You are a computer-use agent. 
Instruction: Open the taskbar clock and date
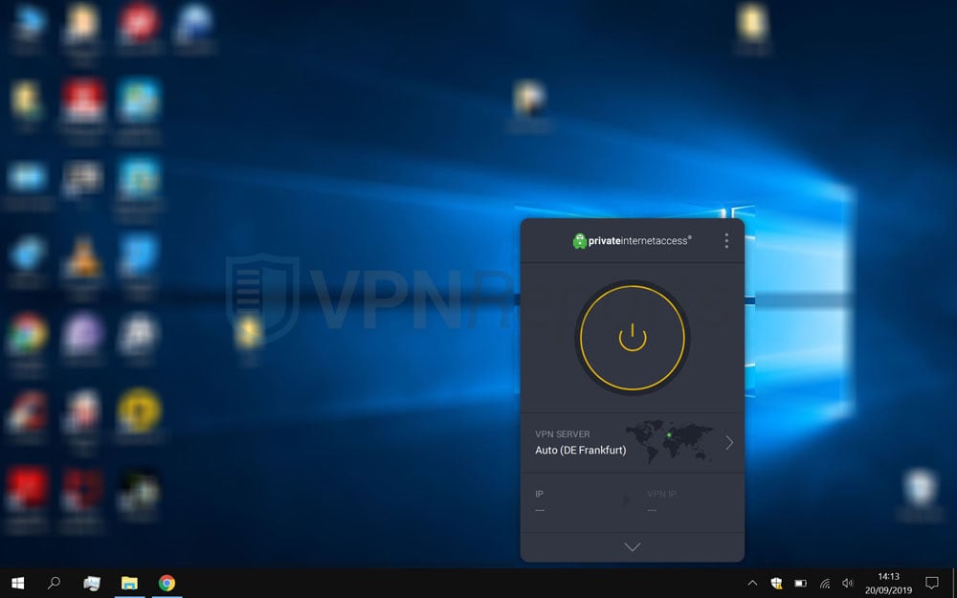click(889, 583)
